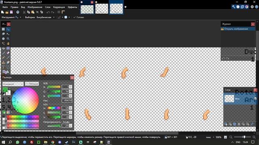This screenshot has height=145, width=259.
Task: Add current color to palette
Action: [x=4, y=112]
